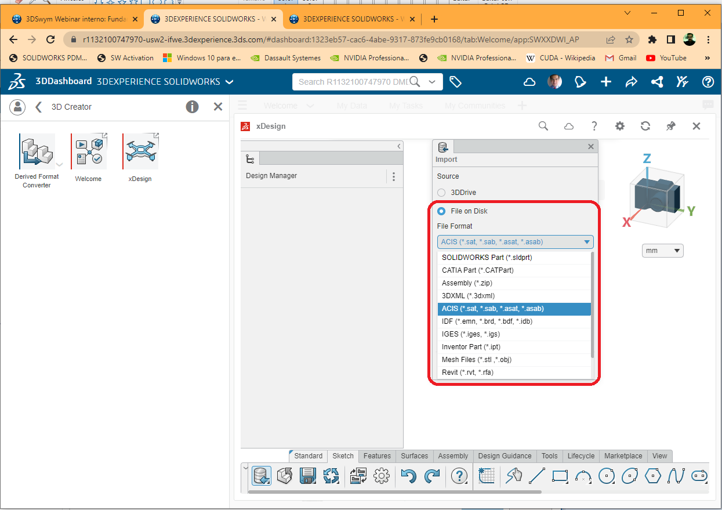This screenshot has width=722, height=510.
Task: Launch the xDesign app icon
Action: click(x=140, y=152)
